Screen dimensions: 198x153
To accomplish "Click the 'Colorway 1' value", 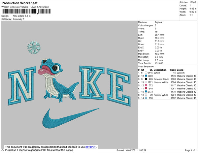I will click(18, 19).
